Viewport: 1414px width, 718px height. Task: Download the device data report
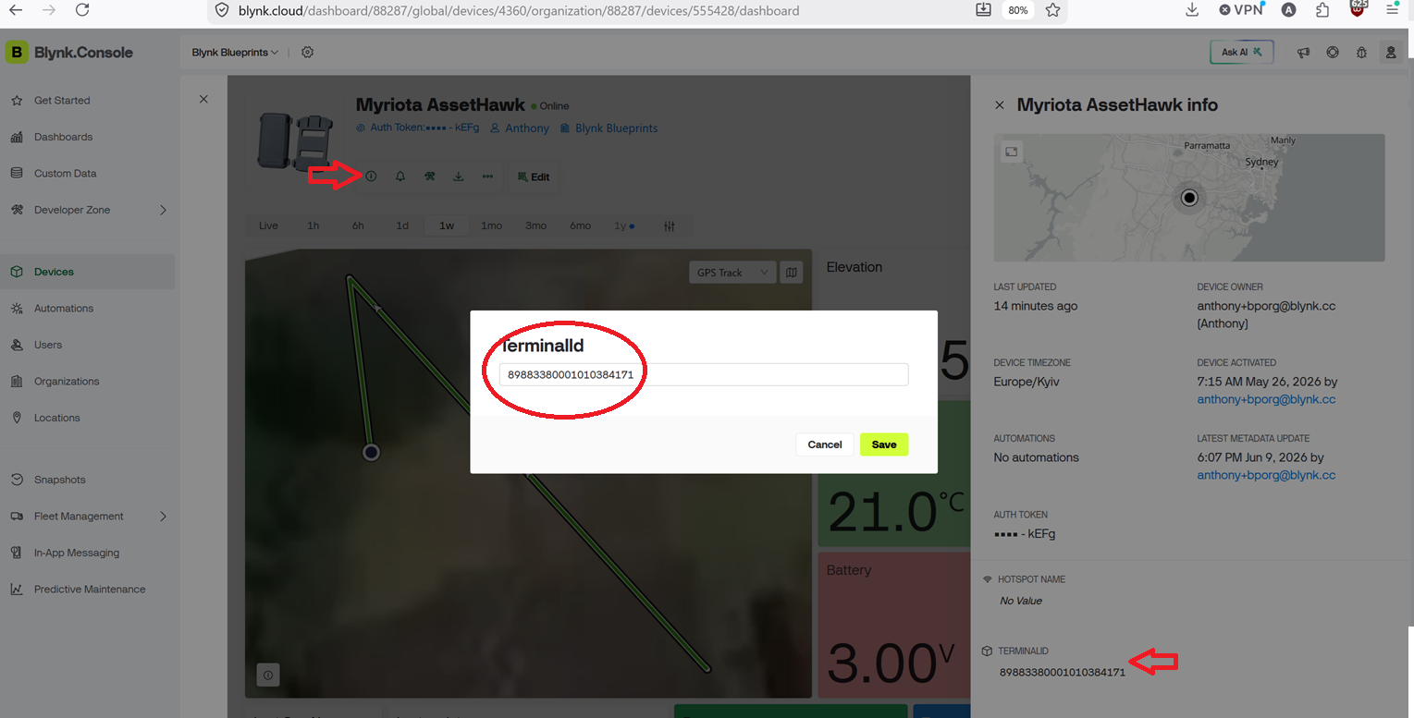[x=459, y=176]
